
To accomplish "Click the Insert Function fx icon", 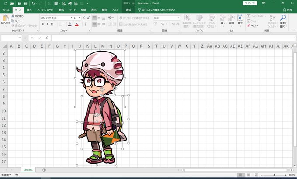I will click(x=47, y=38).
